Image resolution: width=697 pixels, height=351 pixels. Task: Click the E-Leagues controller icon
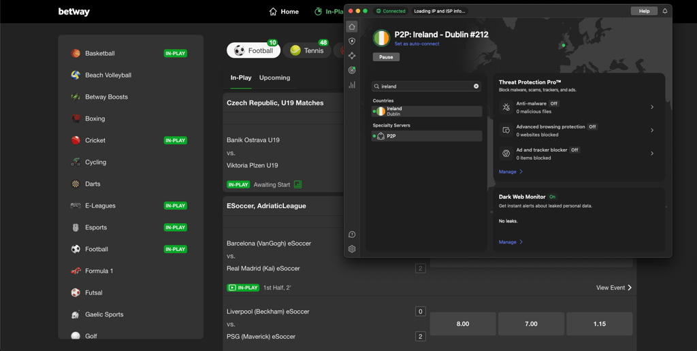[x=76, y=205]
